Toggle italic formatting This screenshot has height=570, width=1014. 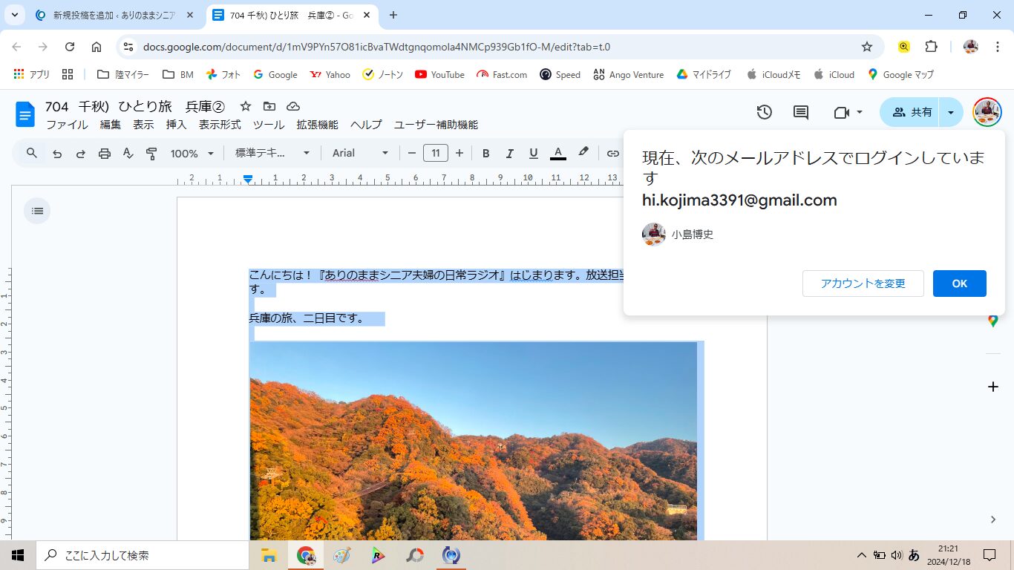pyautogui.click(x=510, y=154)
